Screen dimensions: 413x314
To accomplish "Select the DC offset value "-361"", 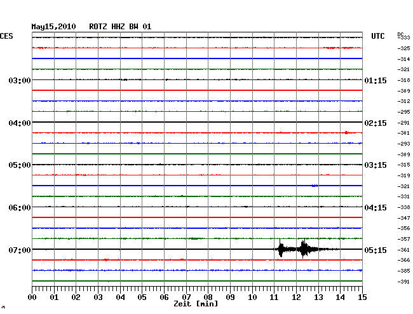I will click(403, 250).
